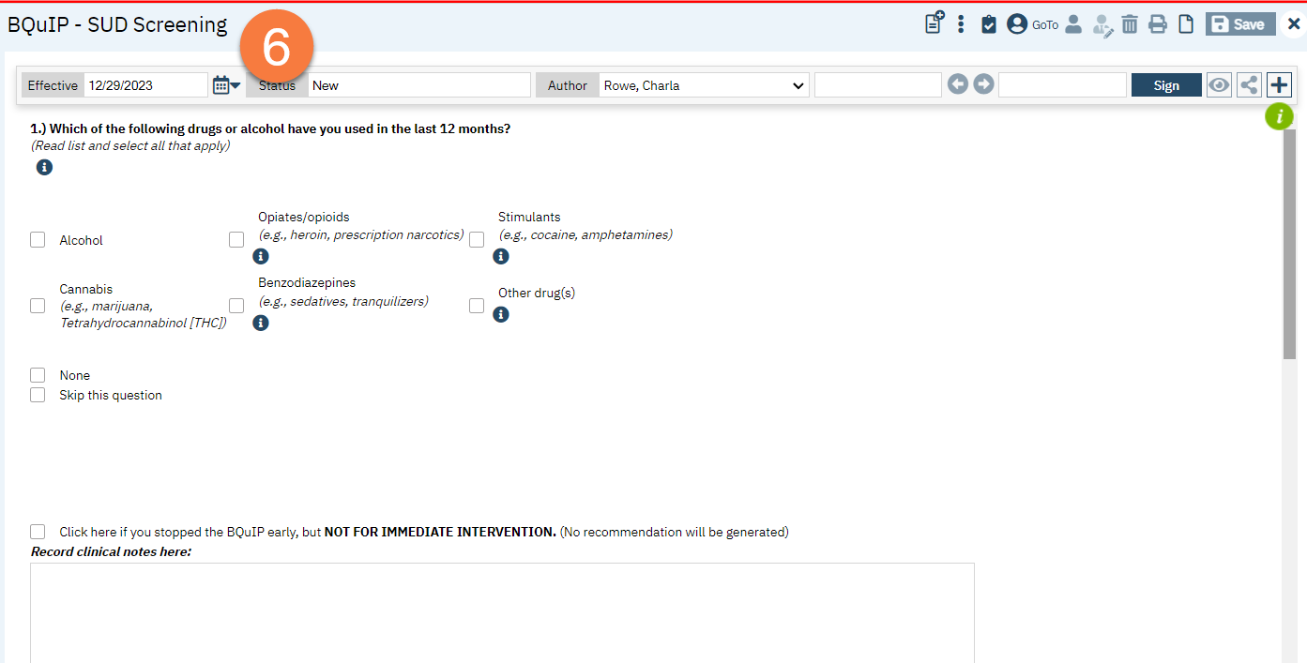
Task: Delete the screening with the trash icon
Action: [x=1130, y=23]
